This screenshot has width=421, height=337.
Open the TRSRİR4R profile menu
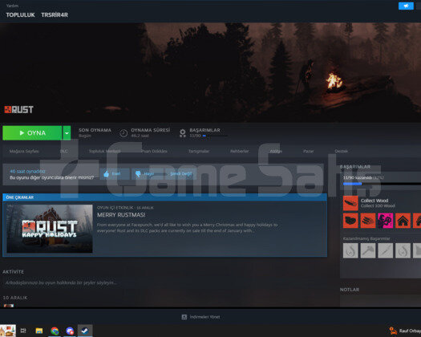[x=55, y=15]
